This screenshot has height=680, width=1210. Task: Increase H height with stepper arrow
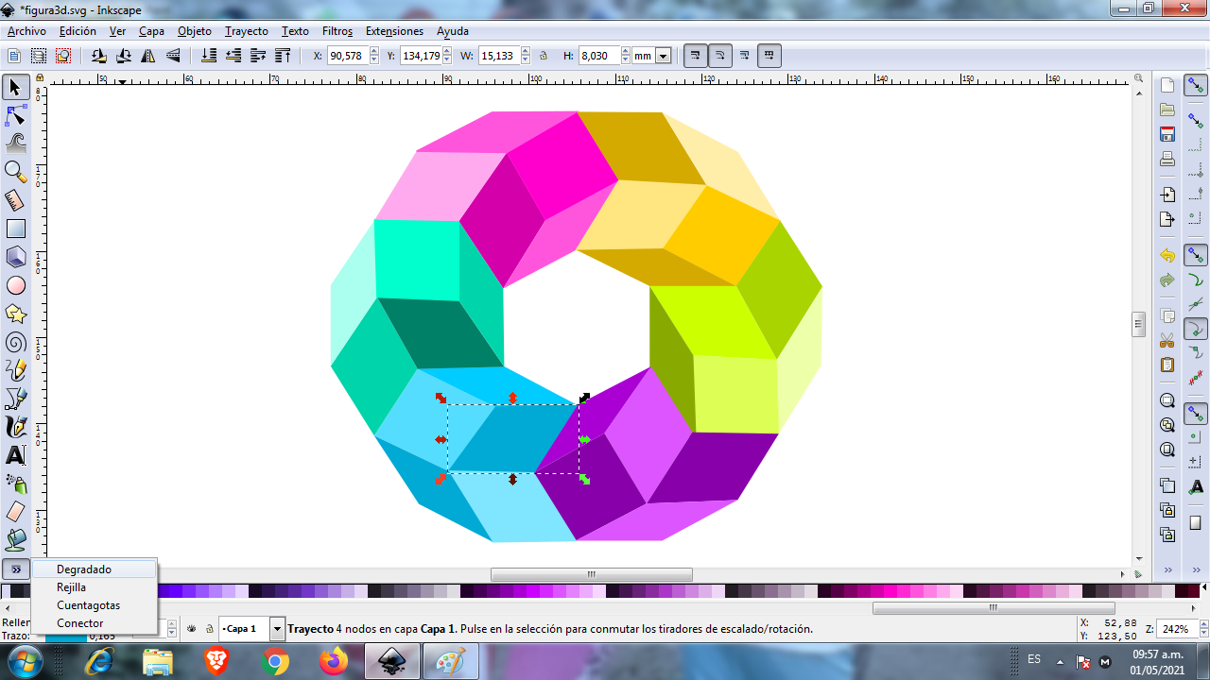(626, 52)
